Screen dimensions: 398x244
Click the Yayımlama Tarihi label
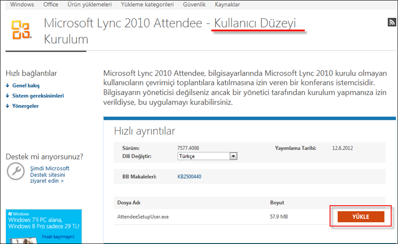296,148
